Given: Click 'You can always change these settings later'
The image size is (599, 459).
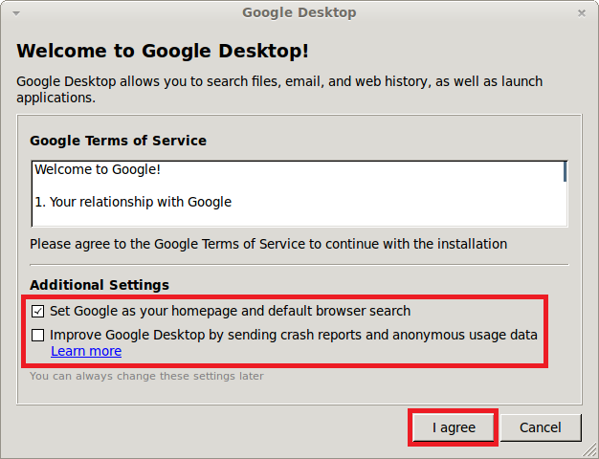Looking at the screenshot, I should click(x=146, y=376).
